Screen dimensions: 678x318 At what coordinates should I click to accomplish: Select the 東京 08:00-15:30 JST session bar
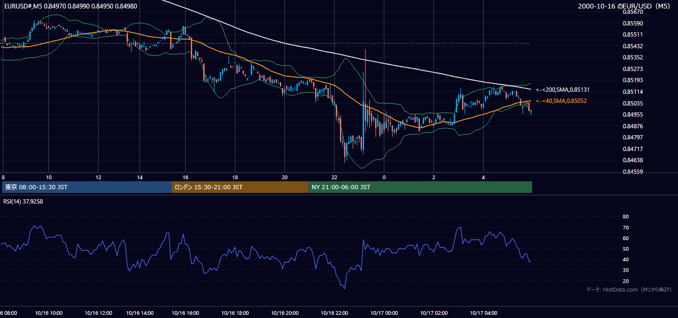coord(86,187)
